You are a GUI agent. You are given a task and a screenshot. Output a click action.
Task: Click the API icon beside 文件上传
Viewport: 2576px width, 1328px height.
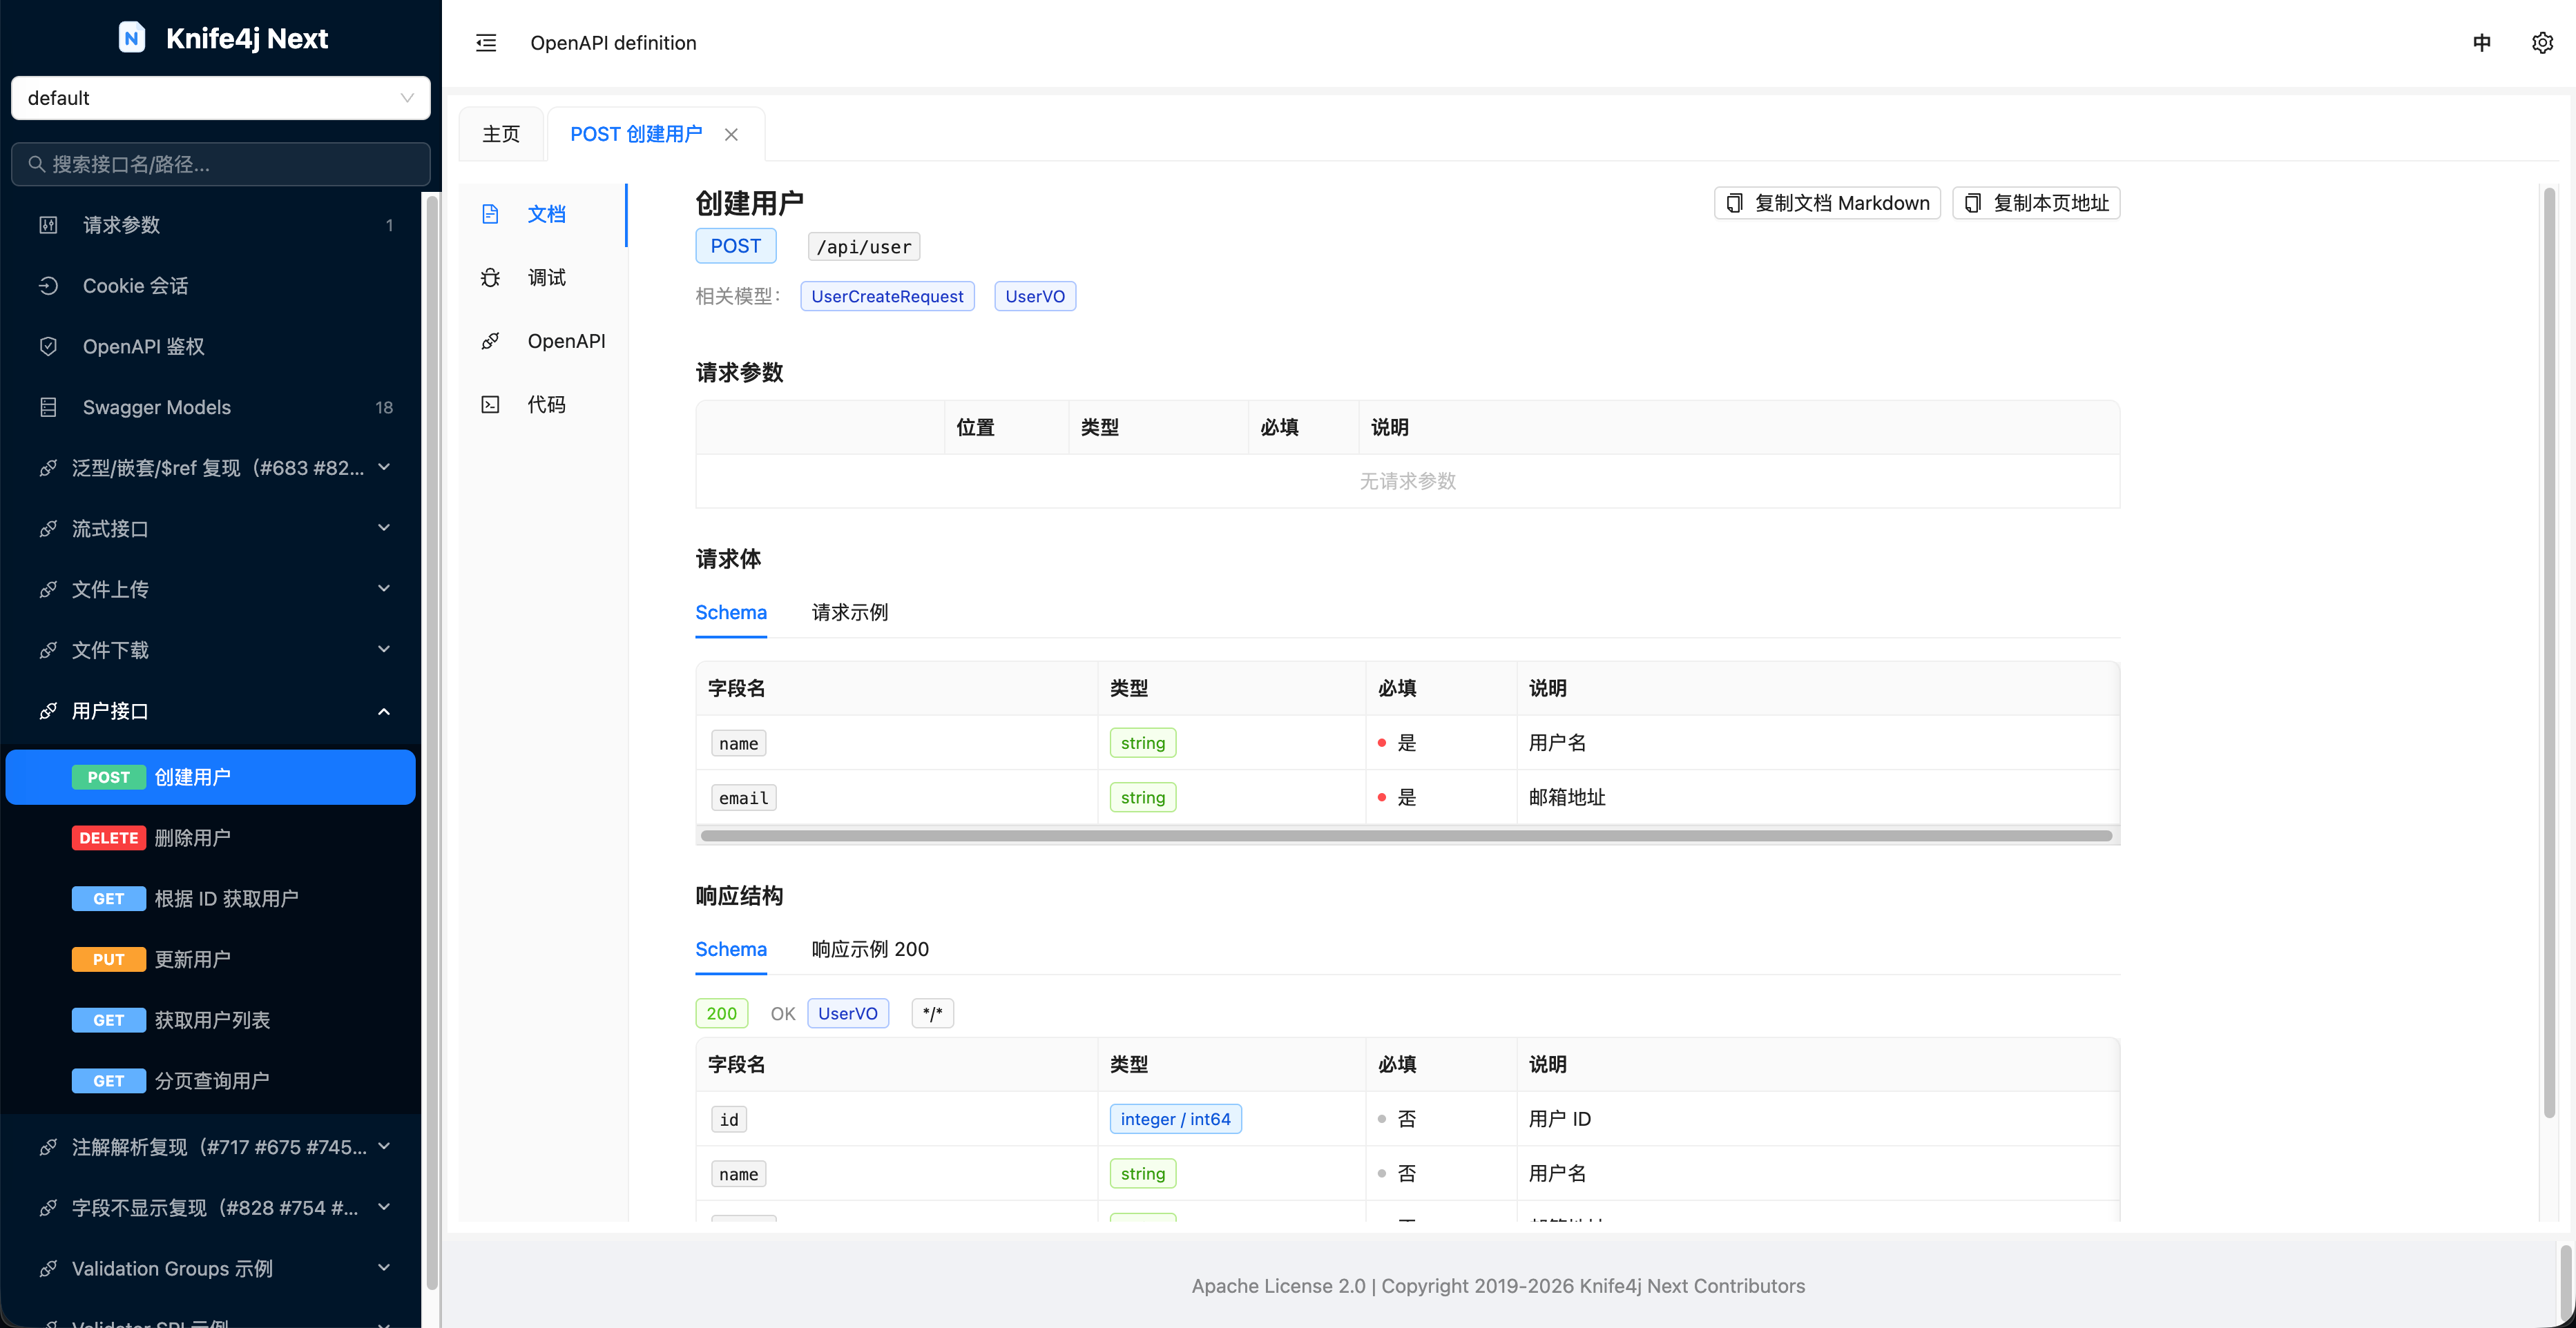pos(48,589)
